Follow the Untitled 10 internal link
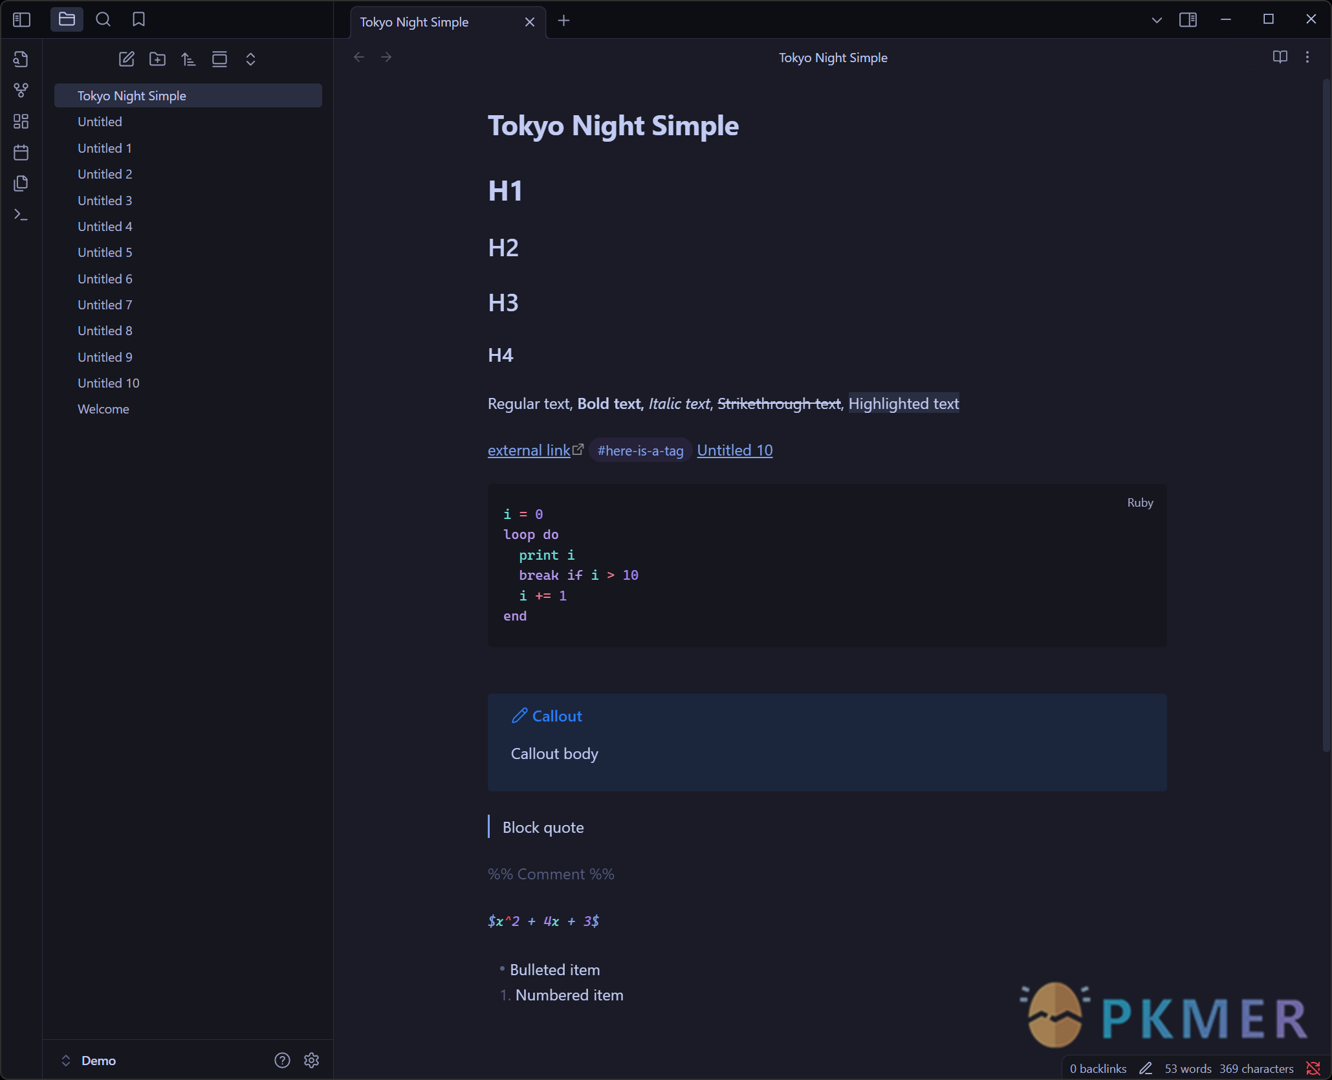The image size is (1332, 1080). point(735,450)
